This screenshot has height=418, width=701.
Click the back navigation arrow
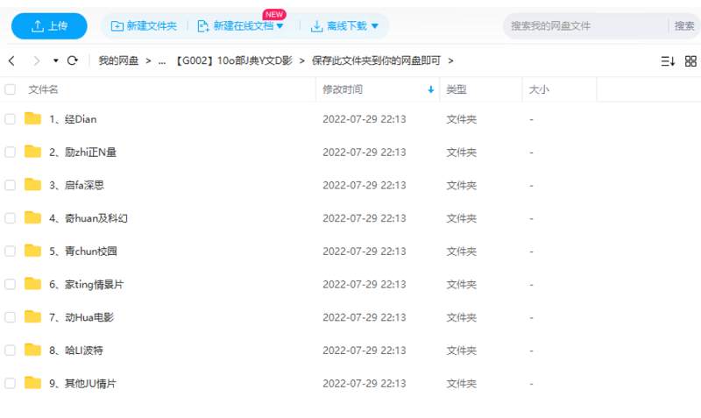pos(11,60)
